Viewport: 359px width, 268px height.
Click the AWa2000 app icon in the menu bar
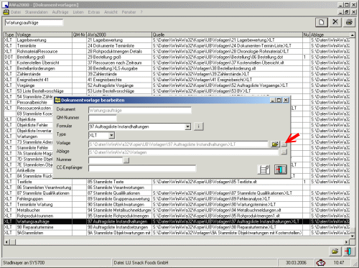point(6,12)
